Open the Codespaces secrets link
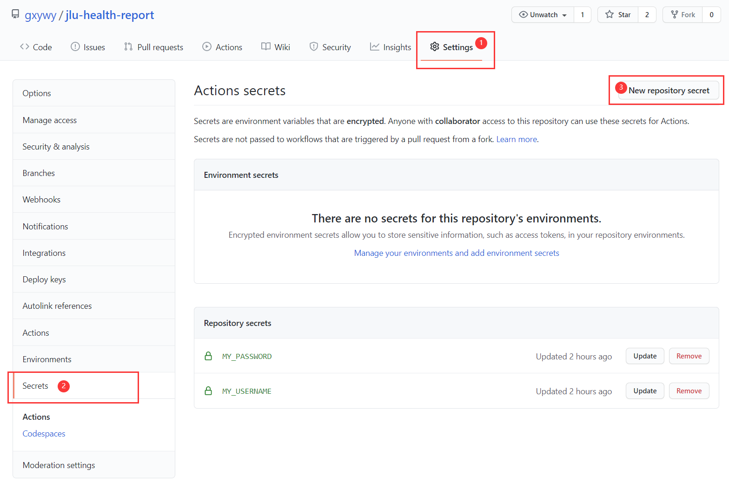 [44, 434]
